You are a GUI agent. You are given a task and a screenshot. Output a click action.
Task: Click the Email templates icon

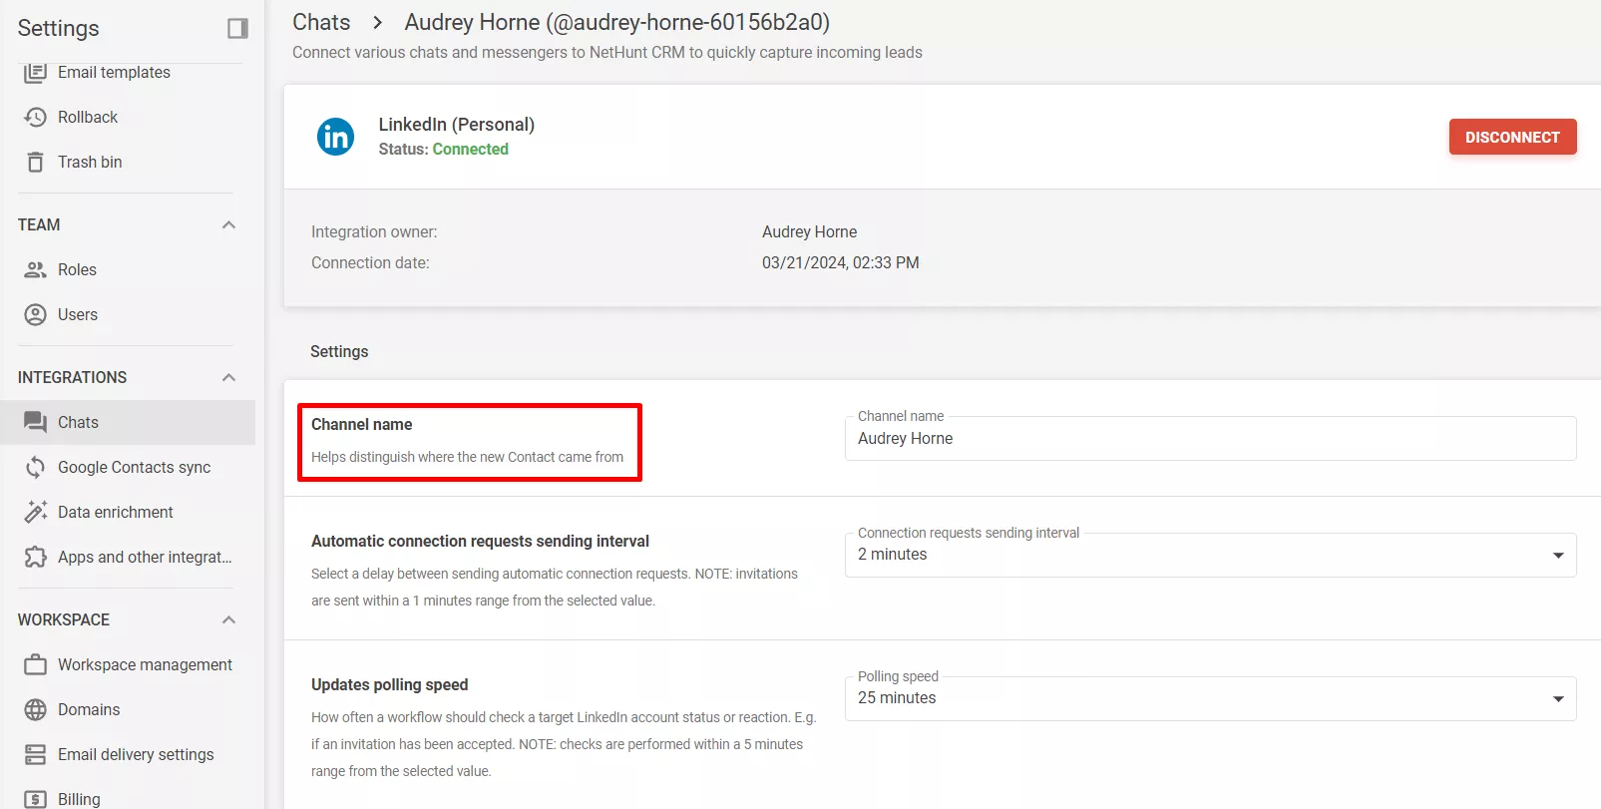point(35,72)
